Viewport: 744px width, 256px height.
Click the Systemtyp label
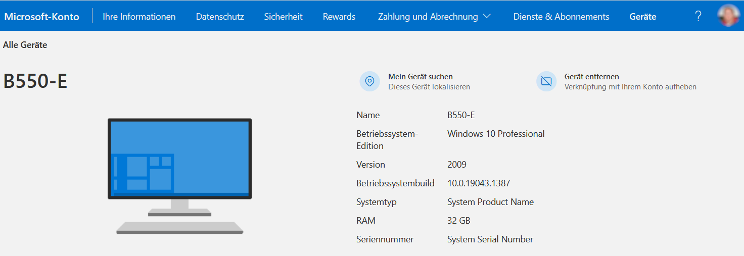(x=377, y=202)
